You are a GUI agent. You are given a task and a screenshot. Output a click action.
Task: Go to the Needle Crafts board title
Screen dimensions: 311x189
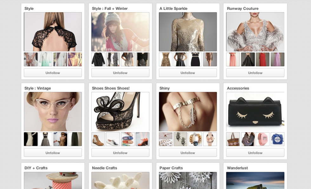(x=104, y=168)
